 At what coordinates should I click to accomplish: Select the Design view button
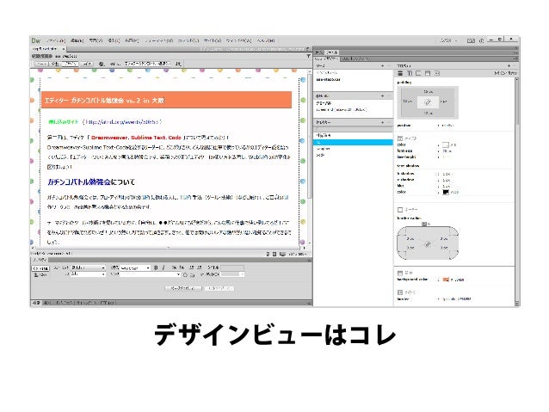tap(71, 64)
